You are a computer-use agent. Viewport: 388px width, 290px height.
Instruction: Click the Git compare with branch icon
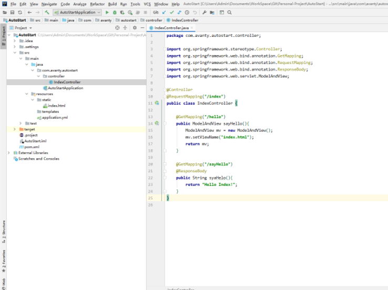coord(179,13)
